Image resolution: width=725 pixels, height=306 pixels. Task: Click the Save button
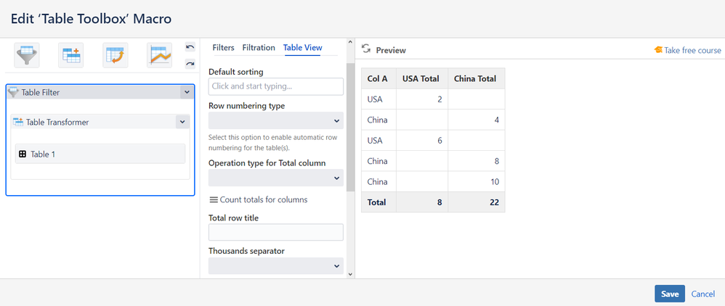coord(669,294)
